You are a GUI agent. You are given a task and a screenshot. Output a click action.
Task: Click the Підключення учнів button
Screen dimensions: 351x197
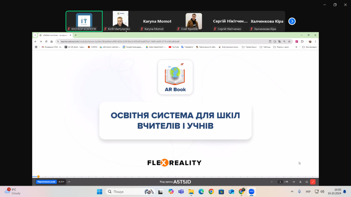pyautogui.click(x=46, y=182)
